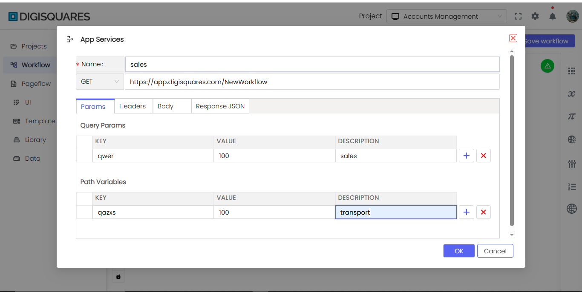The image size is (582, 292).
Task: Switch to the Params tab
Action: coord(95,106)
